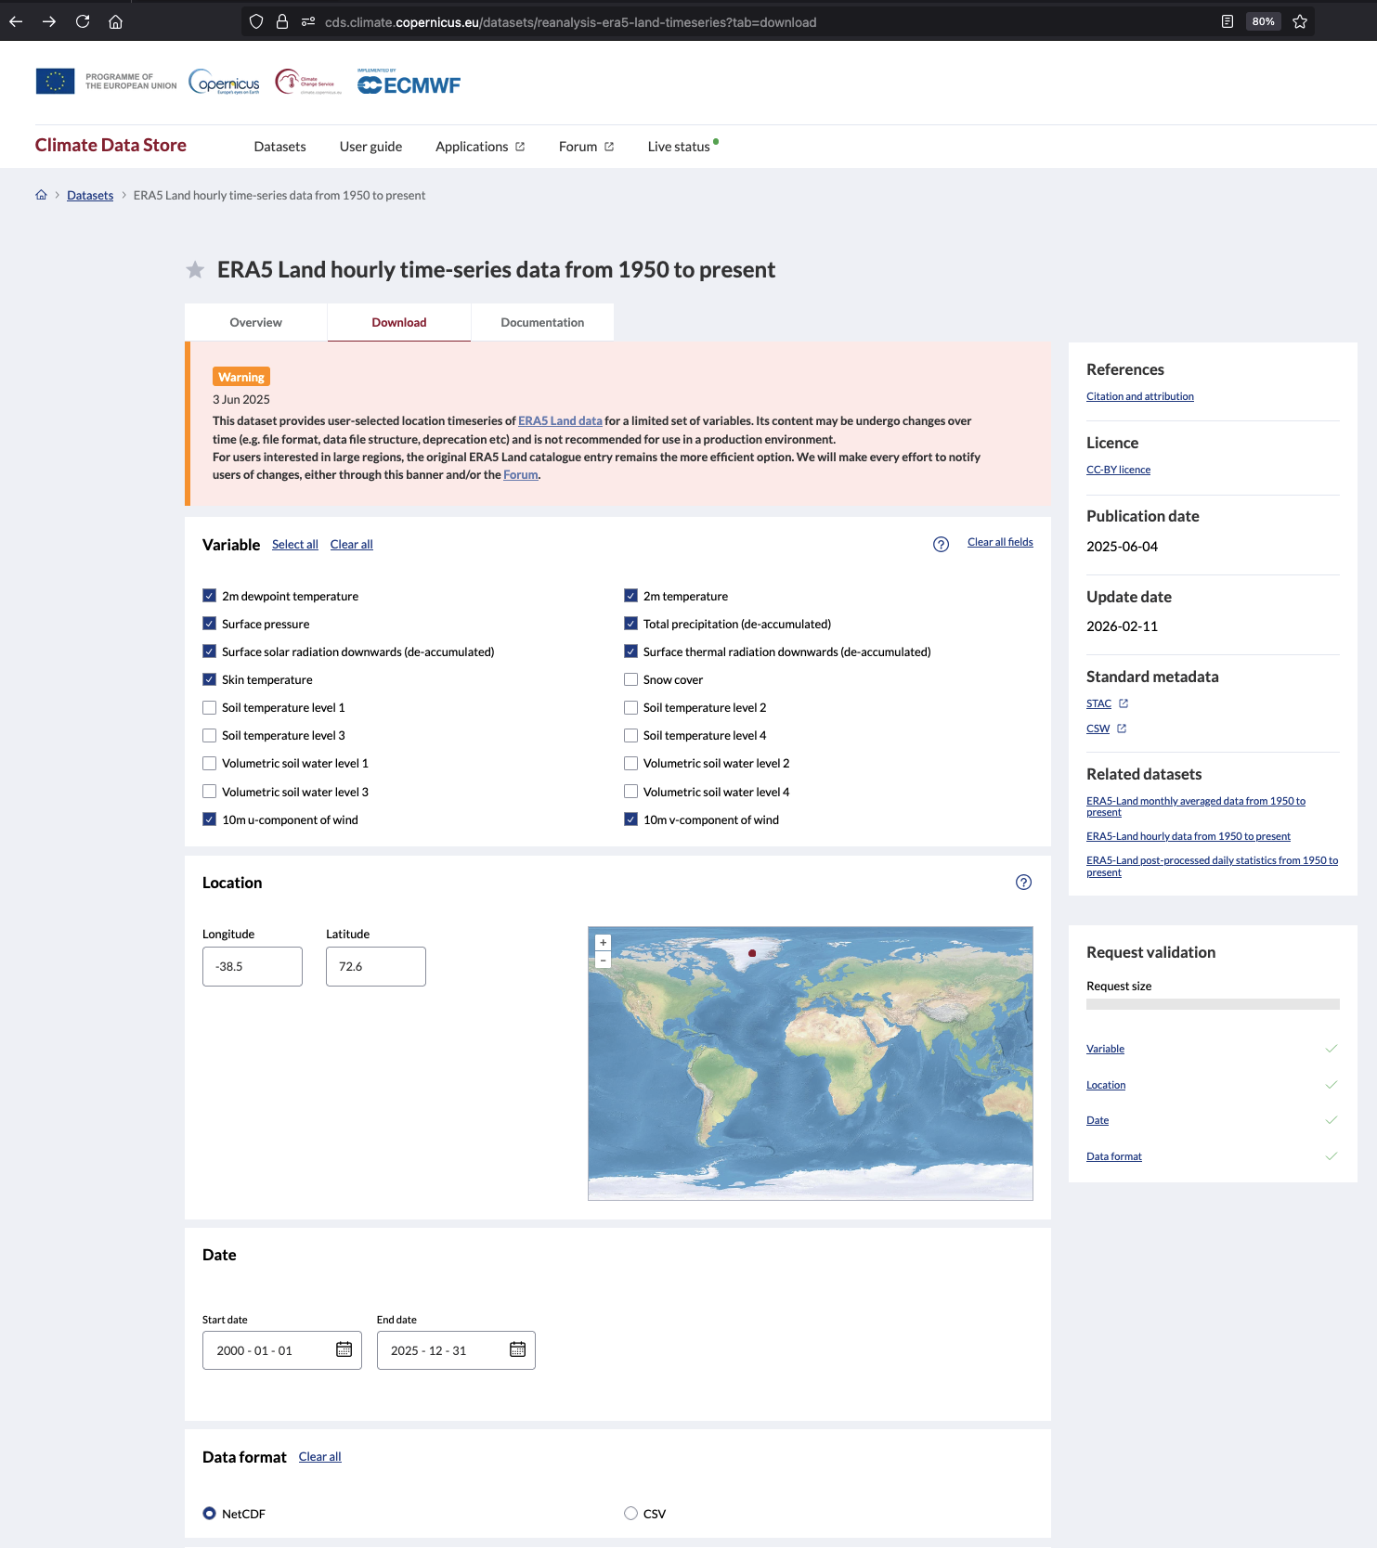1377x1548 pixels.
Task: Open the Location section help icon
Action: [x=1023, y=883]
